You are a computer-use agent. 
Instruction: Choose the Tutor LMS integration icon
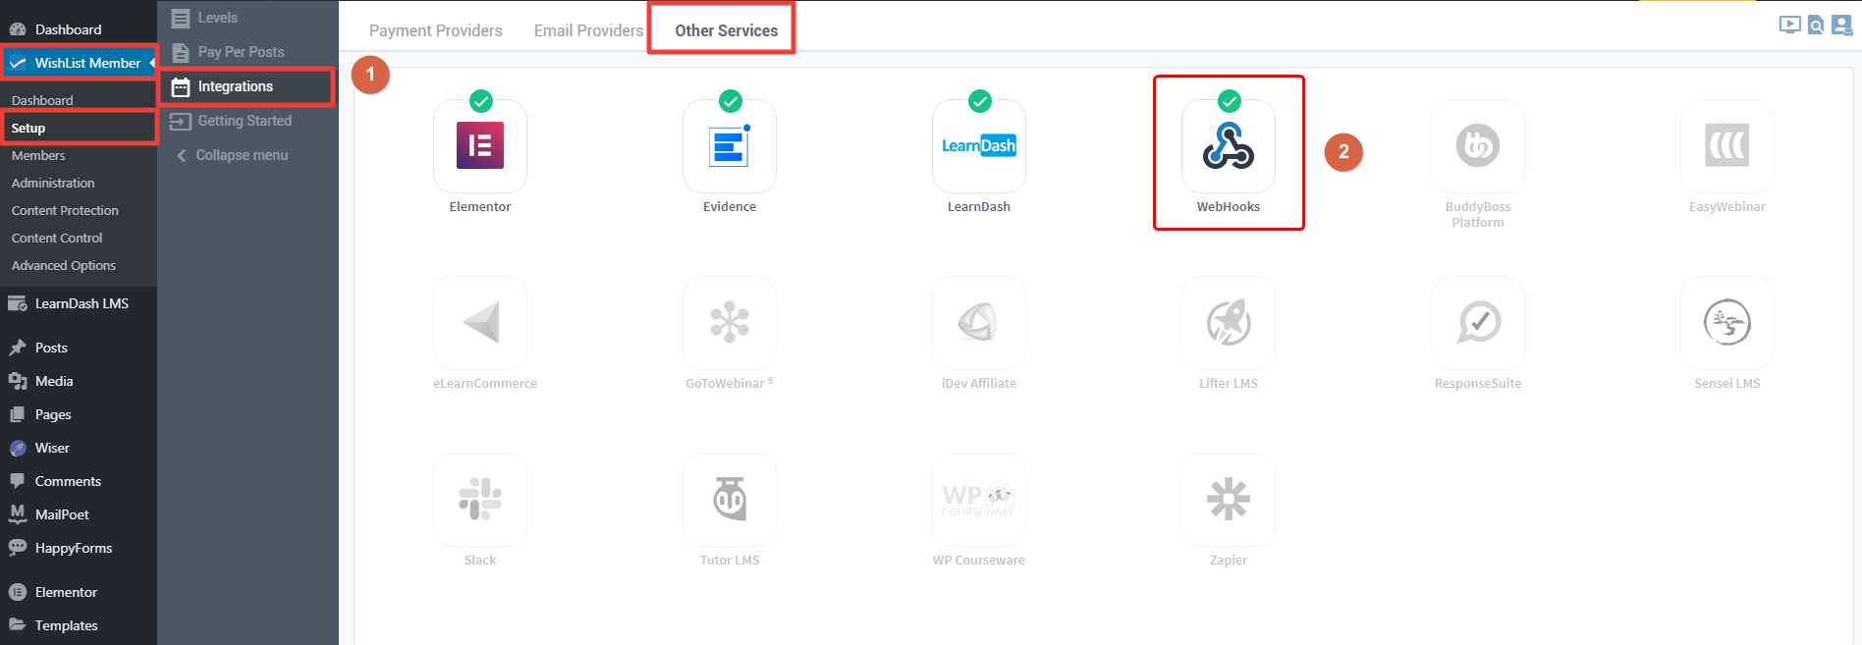(x=730, y=500)
